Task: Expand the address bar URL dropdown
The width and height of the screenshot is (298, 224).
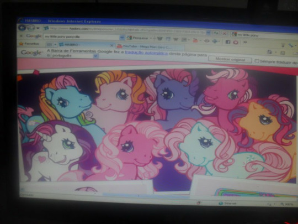Action: click(x=209, y=33)
